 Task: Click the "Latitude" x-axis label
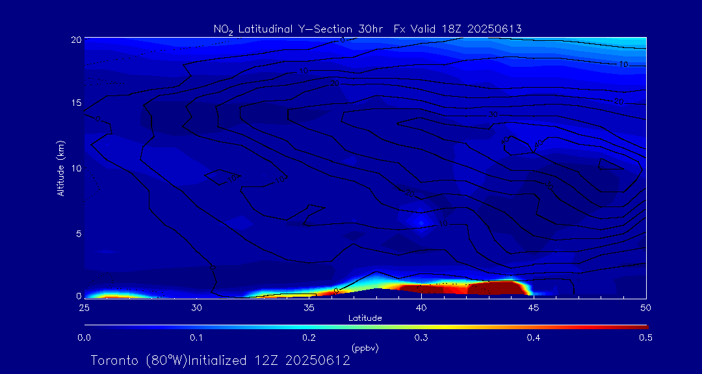click(x=365, y=318)
